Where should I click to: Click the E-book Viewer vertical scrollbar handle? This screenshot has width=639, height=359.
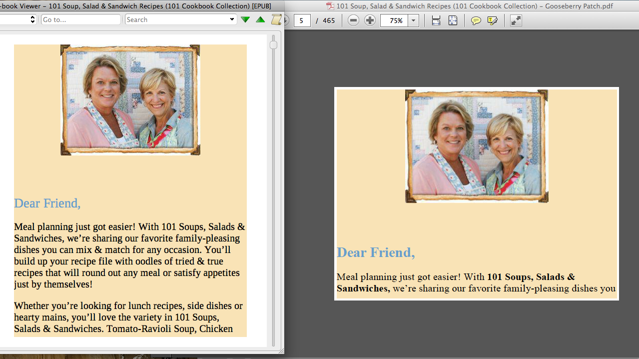tap(273, 45)
